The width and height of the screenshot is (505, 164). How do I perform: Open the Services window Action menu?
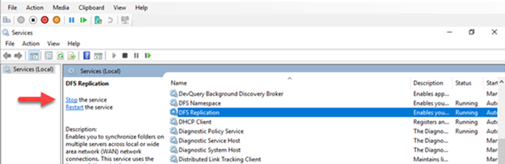click(31, 44)
